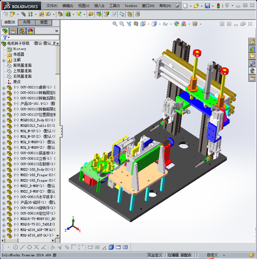Expand the 注解 tree node

coord(4,61)
